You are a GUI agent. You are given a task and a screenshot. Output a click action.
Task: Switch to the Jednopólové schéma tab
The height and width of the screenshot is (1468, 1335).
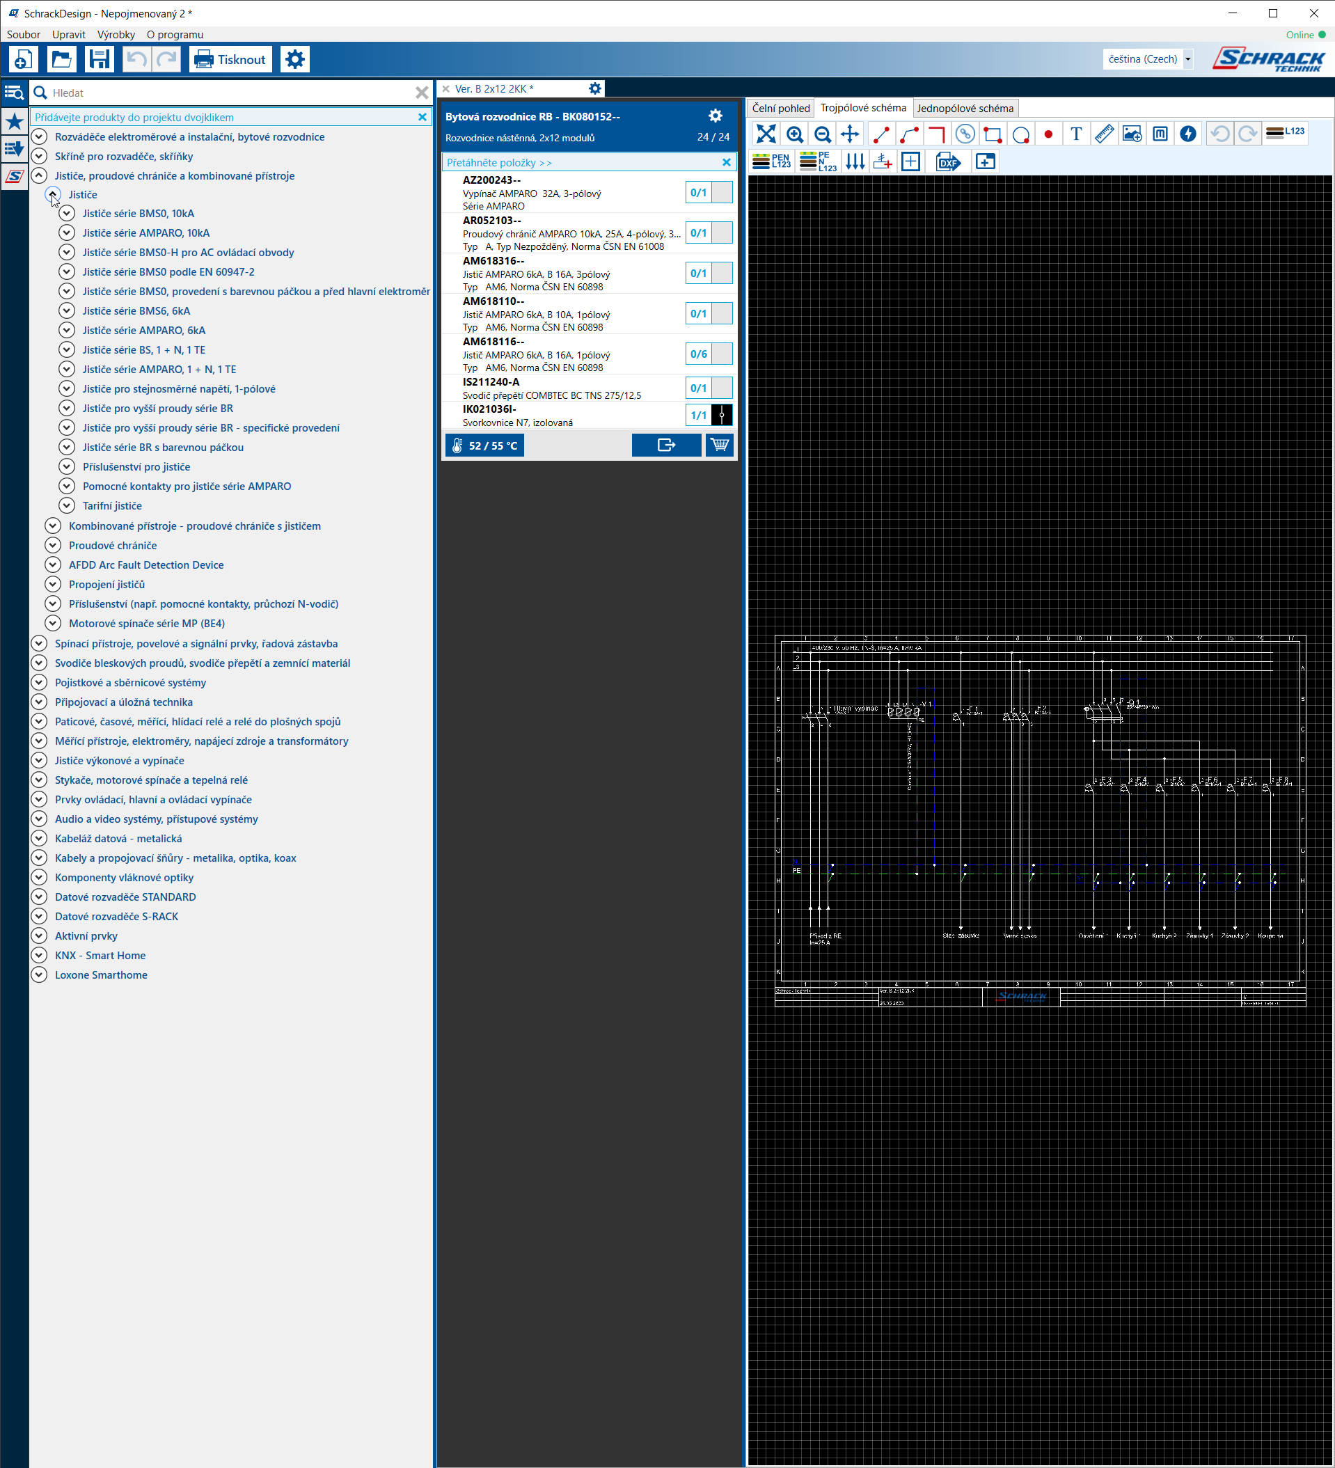(965, 109)
